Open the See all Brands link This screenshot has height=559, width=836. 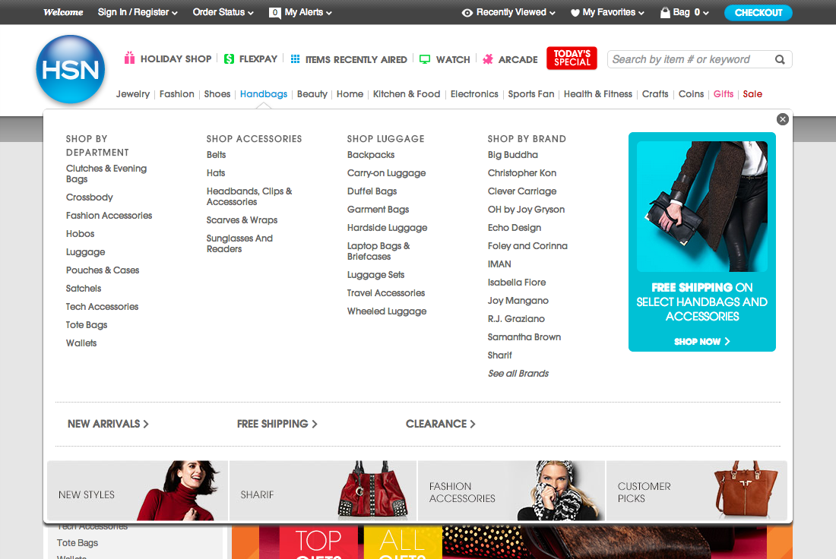(x=518, y=373)
